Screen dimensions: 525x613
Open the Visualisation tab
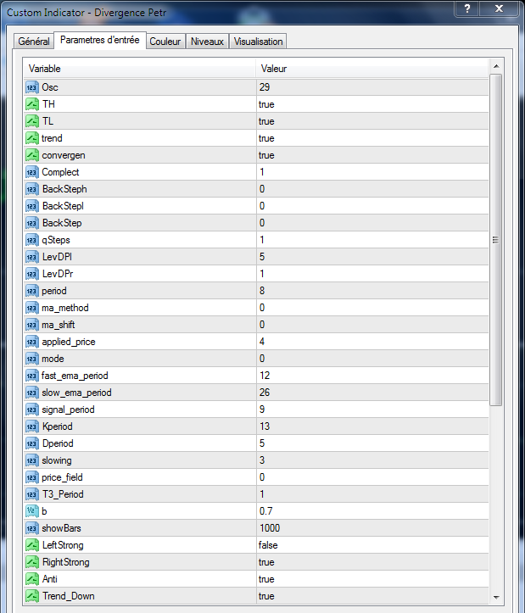pyautogui.click(x=259, y=42)
